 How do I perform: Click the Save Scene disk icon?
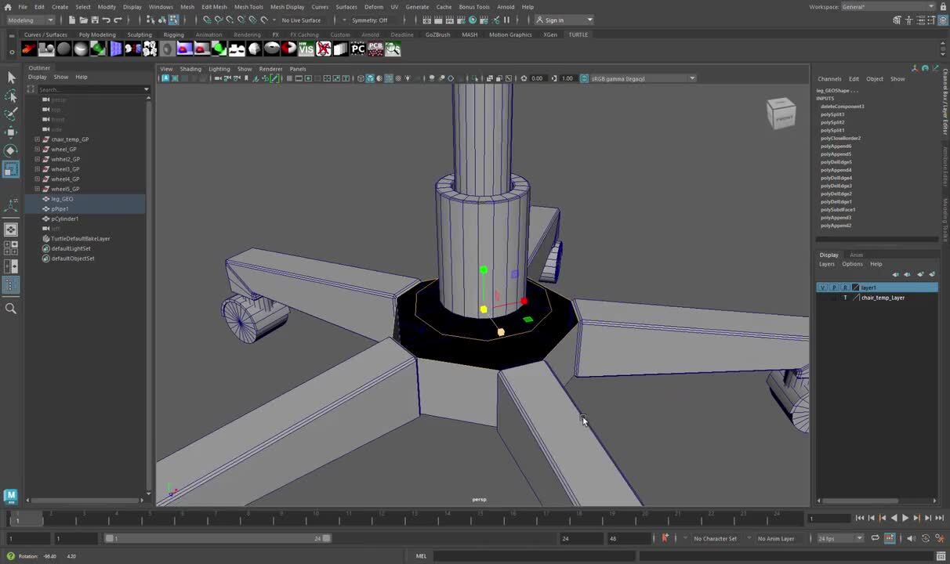tap(94, 20)
